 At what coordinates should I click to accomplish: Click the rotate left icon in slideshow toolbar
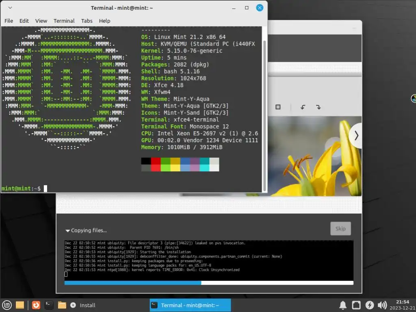point(303,107)
